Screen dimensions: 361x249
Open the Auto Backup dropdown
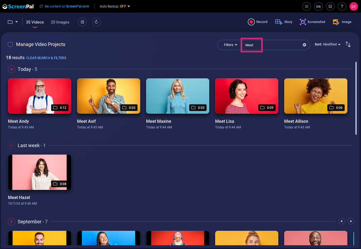(x=115, y=6)
